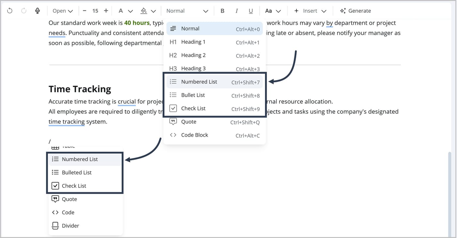
Task: Click the font size value 15
Action: coord(95,11)
